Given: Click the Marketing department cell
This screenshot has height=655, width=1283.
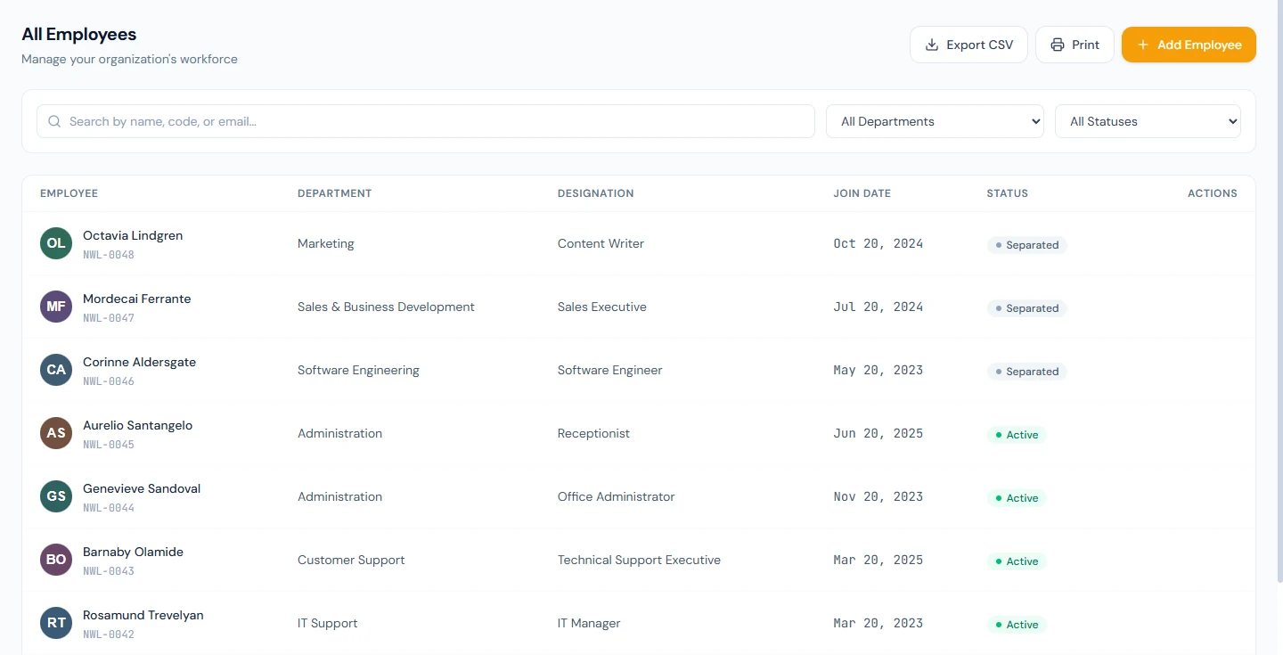Looking at the screenshot, I should click(325, 243).
